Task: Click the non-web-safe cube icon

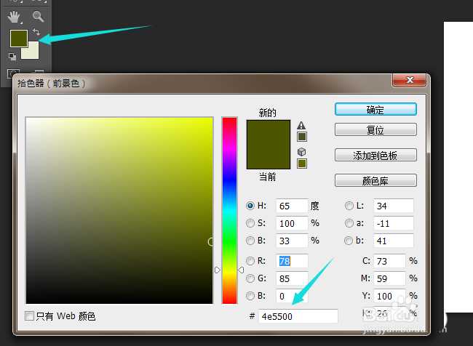Action: (x=301, y=152)
